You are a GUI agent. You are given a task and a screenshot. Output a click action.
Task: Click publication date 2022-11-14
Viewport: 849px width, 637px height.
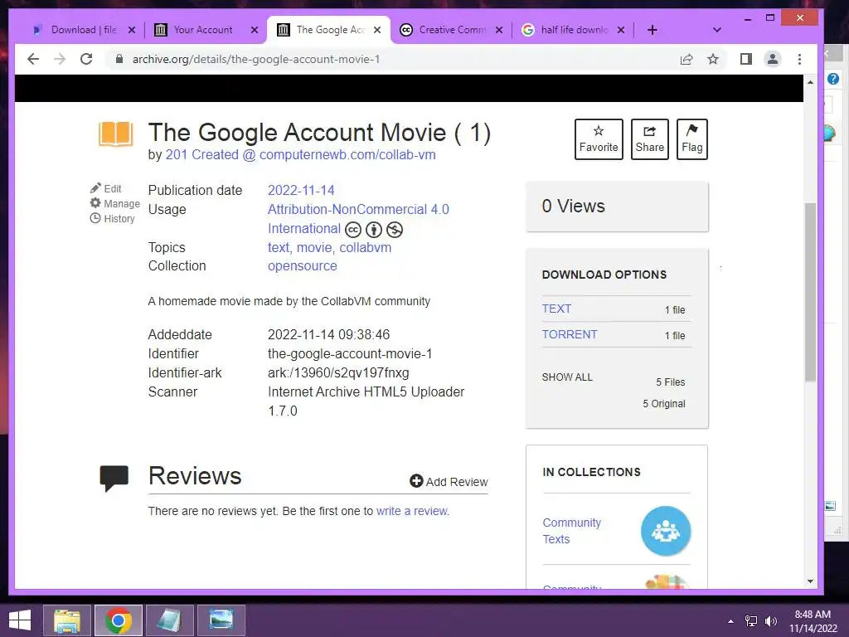tap(301, 190)
